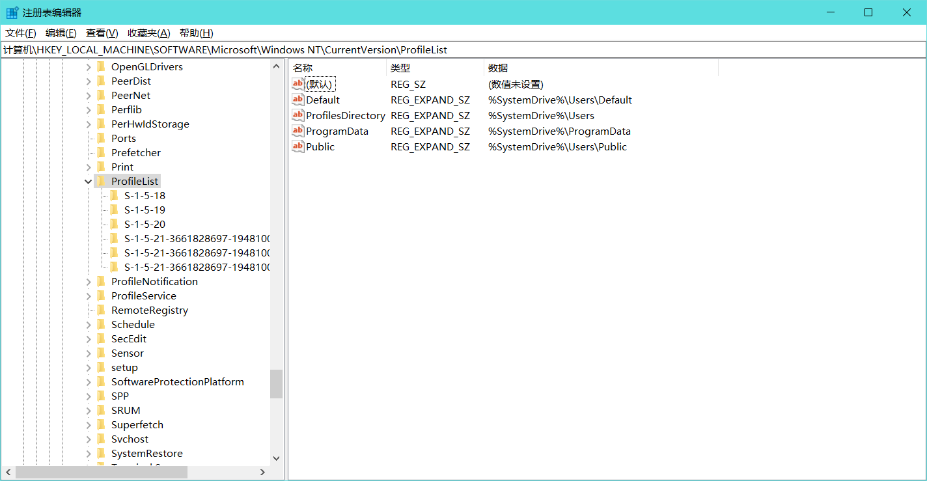Screen dimensions: 927x481
Task: Click the tree pane's scroll-down arrow
Action: click(276, 458)
